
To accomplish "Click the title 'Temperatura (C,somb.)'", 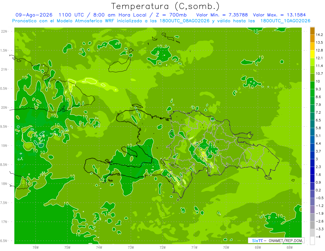I will tap(165, 6).
